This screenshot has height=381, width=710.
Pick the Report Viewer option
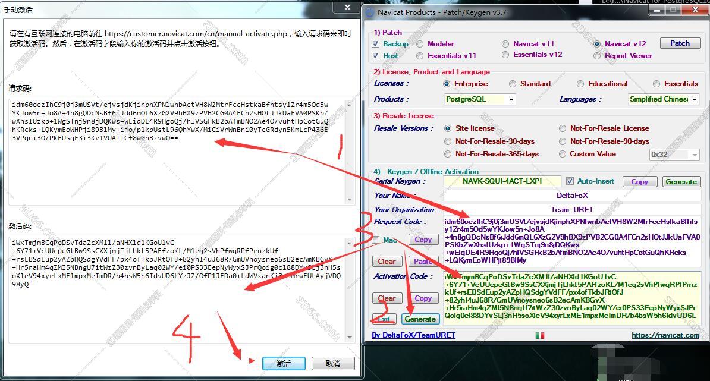pyautogui.click(x=597, y=56)
